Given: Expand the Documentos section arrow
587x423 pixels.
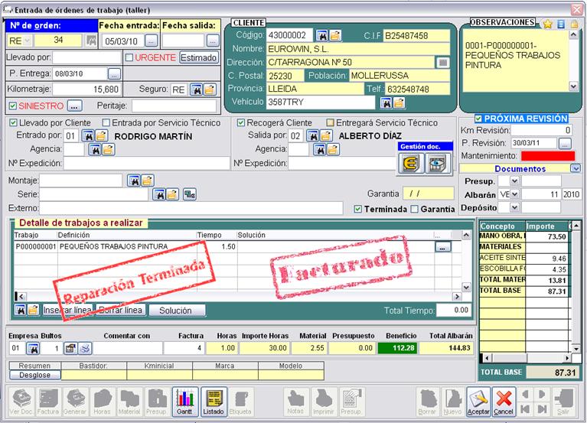Looking at the screenshot, I should (576, 168).
